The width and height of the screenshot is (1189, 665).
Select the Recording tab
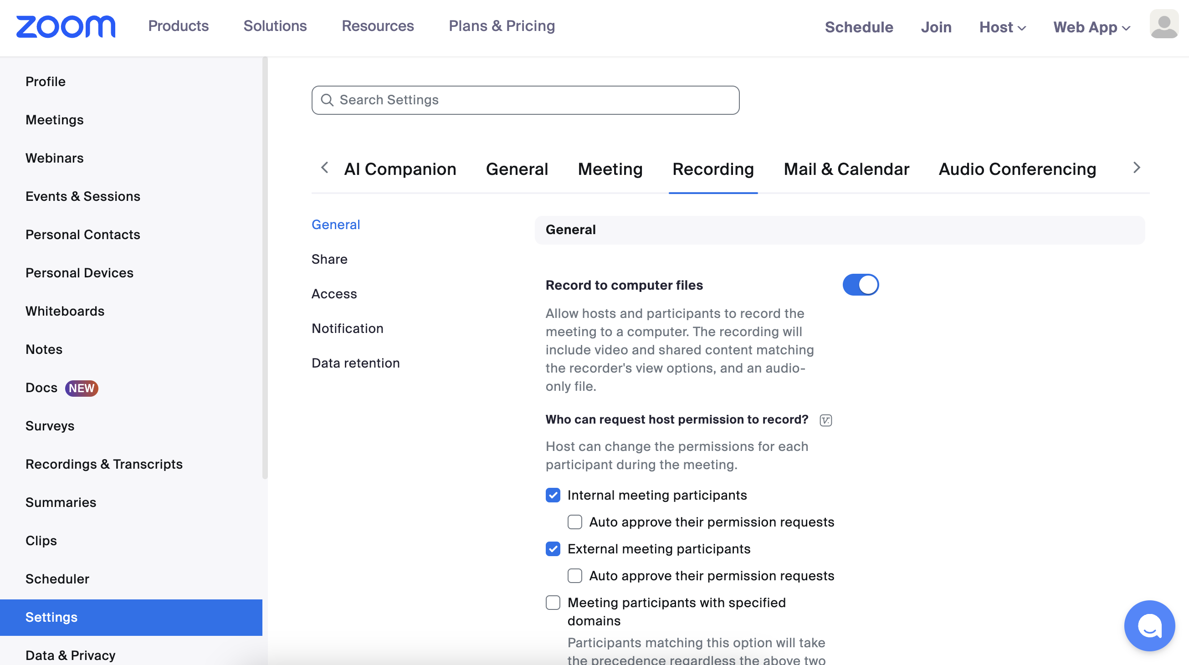click(713, 169)
